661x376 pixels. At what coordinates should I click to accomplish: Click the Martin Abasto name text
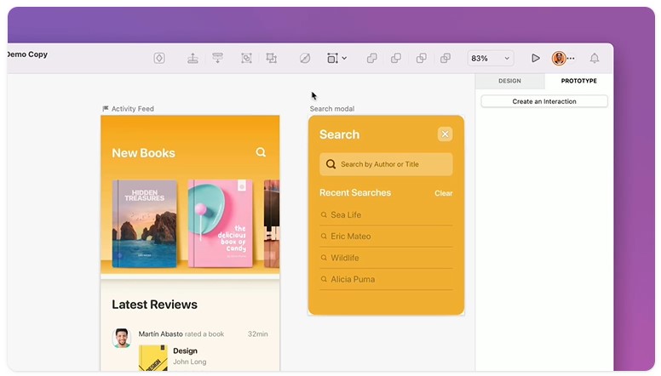[161, 334]
